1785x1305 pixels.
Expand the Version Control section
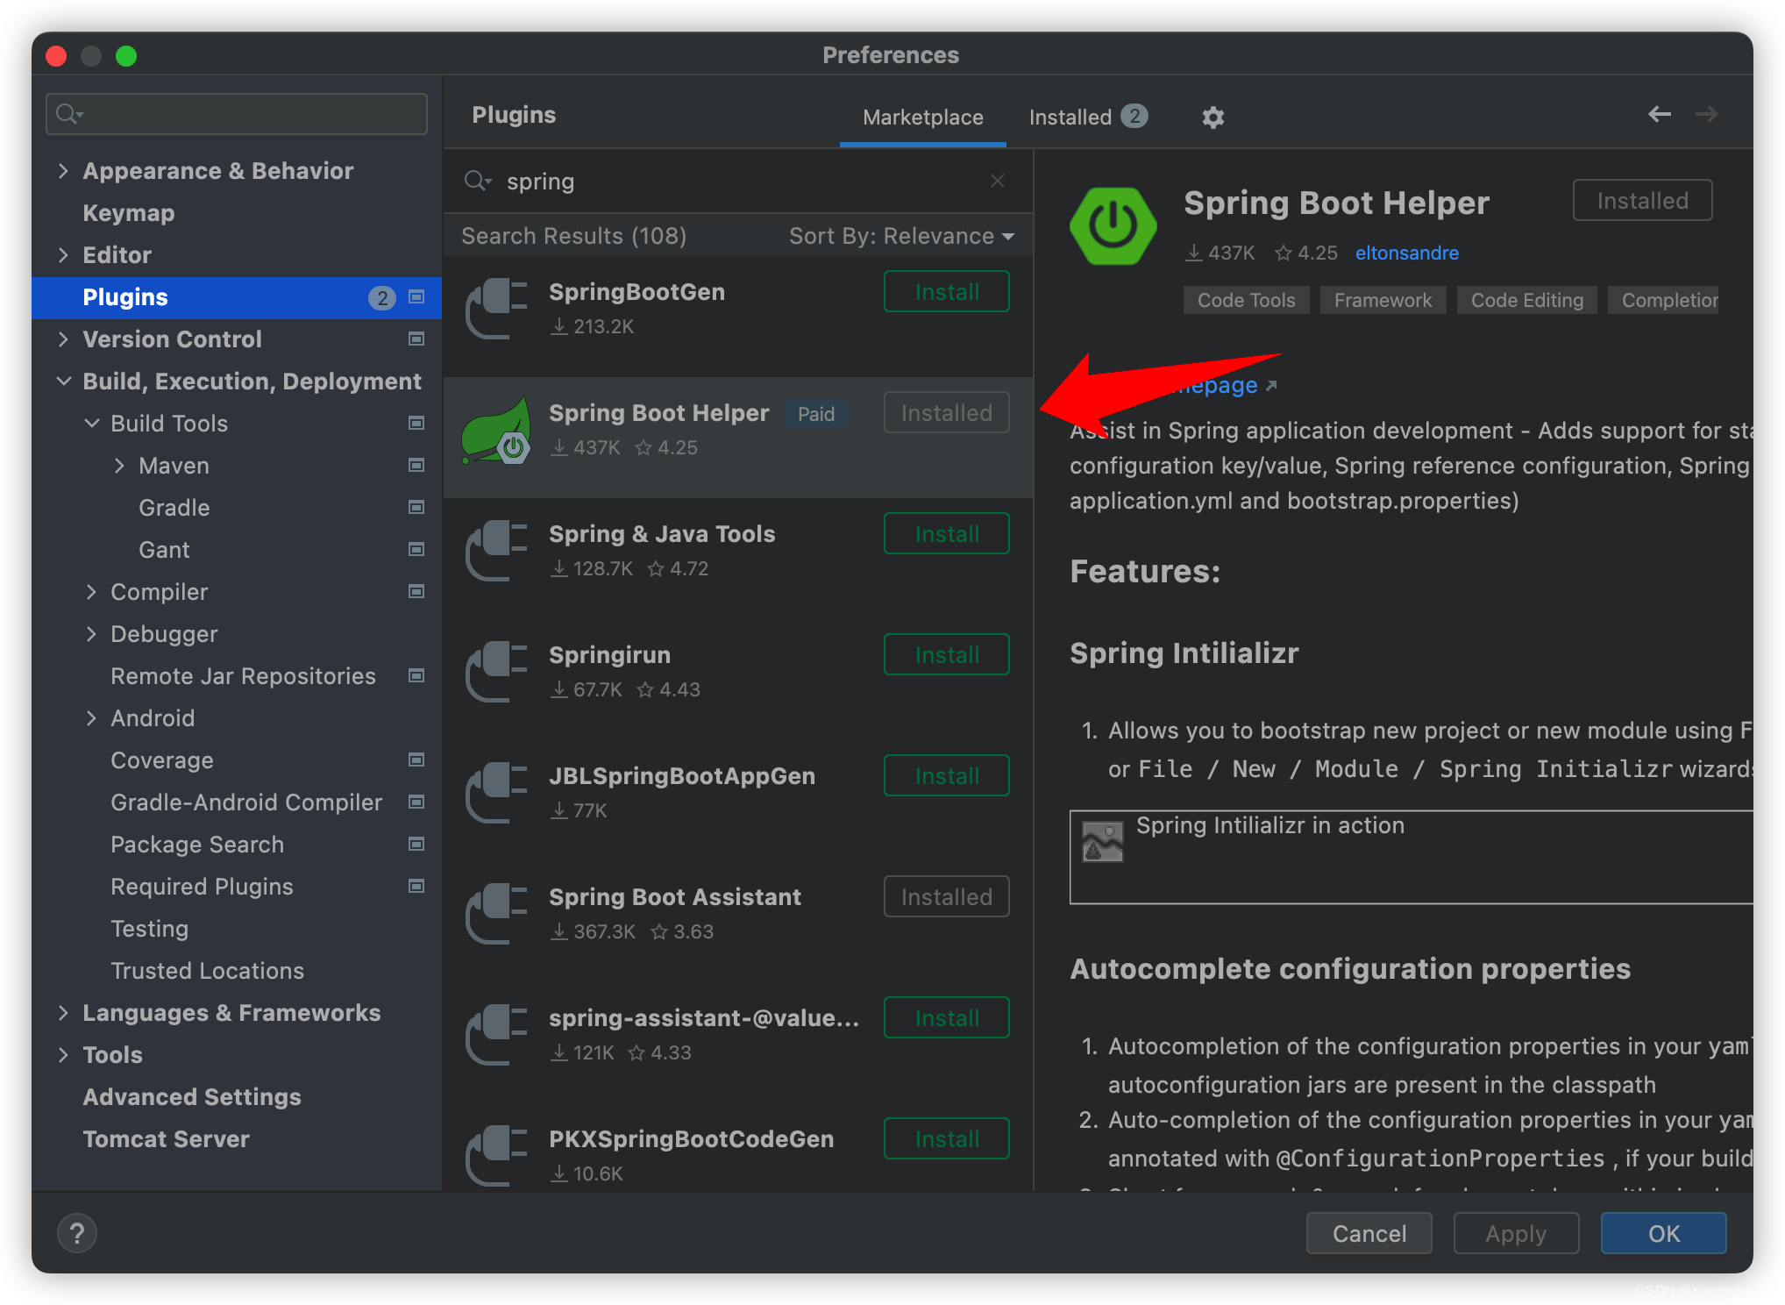[63, 339]
